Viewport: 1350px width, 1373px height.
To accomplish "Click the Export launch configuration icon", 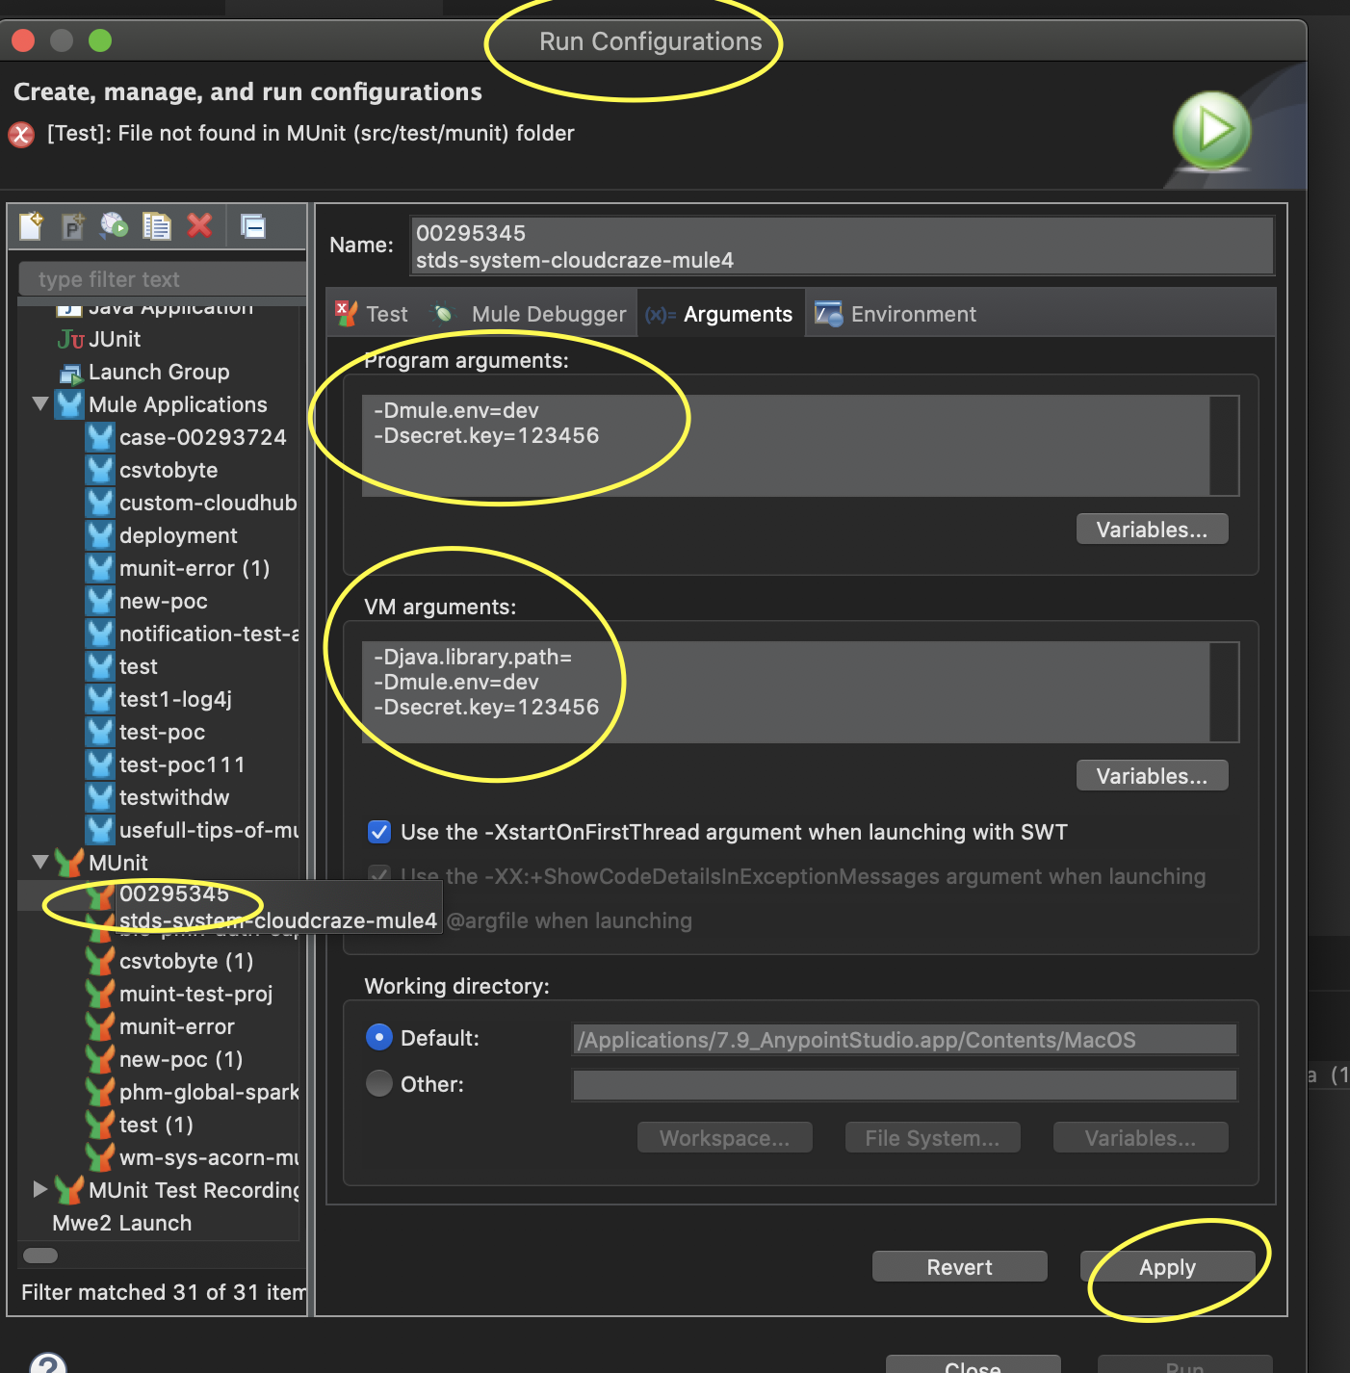I will tap(115, 226).
